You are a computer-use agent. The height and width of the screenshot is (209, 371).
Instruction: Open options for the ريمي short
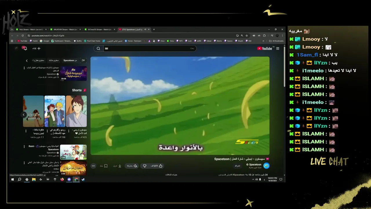68,131
